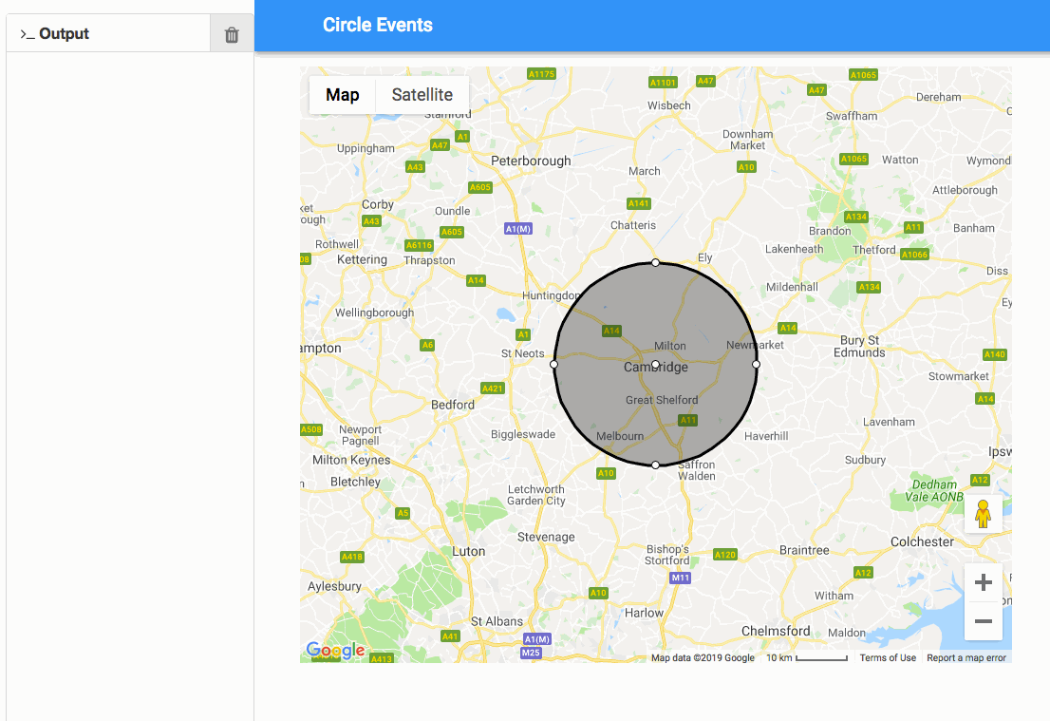
Task: Select the circle's bottom edge handle near Saffron Walden
Action: [x=655, y=465]
